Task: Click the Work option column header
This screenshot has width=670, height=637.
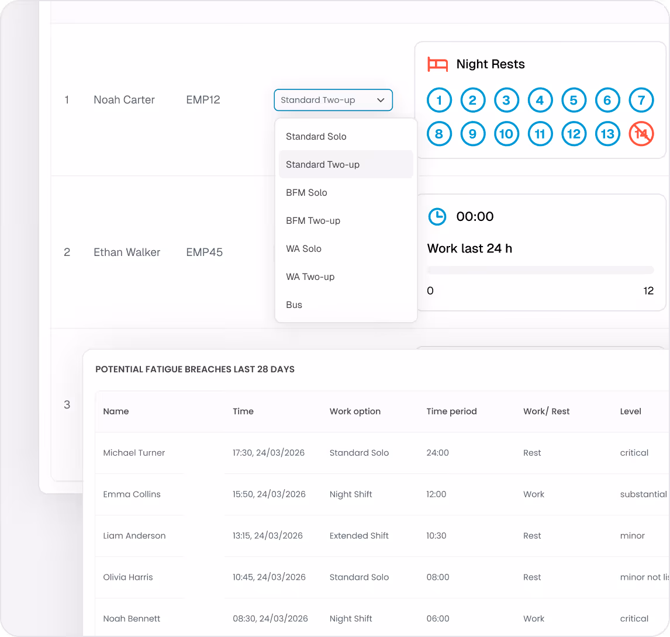Action: click(355, 411)
